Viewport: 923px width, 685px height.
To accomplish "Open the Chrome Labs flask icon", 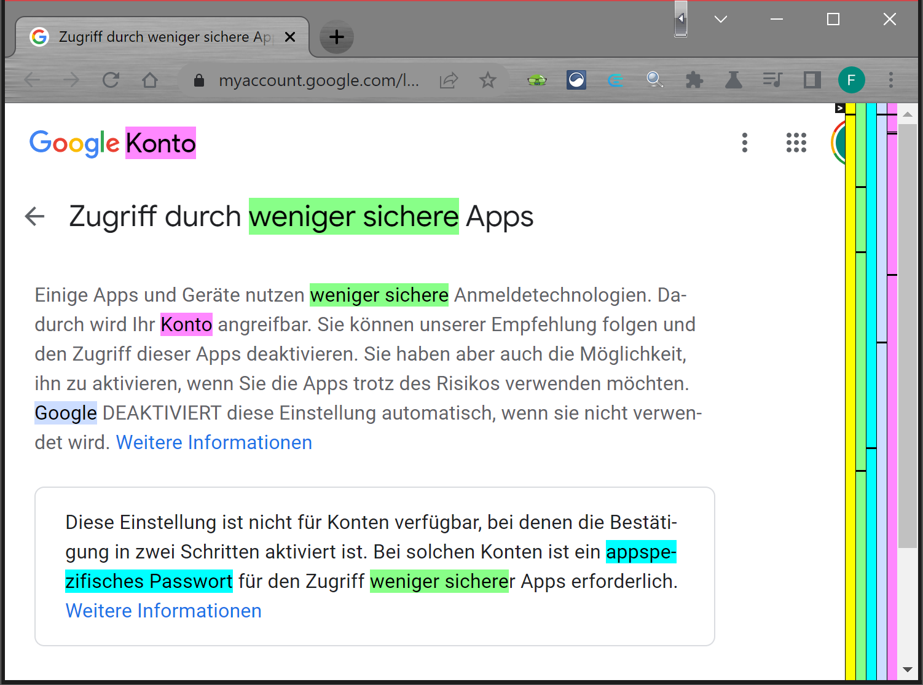I will [733, 80].
